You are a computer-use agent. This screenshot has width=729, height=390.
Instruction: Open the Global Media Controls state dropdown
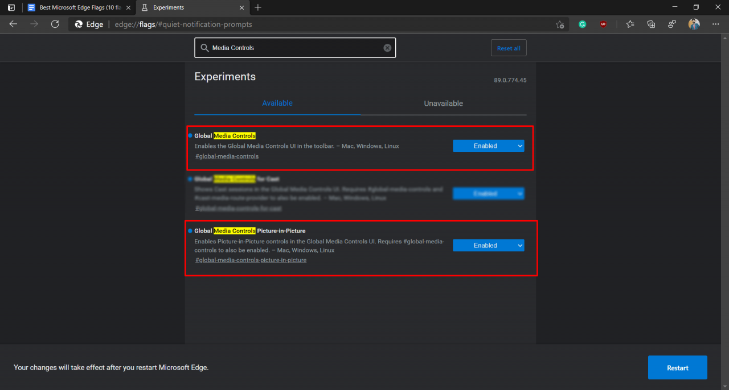488,146
